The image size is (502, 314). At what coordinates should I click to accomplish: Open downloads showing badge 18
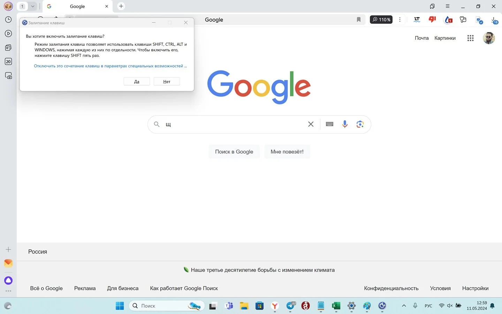click(495, 20)
